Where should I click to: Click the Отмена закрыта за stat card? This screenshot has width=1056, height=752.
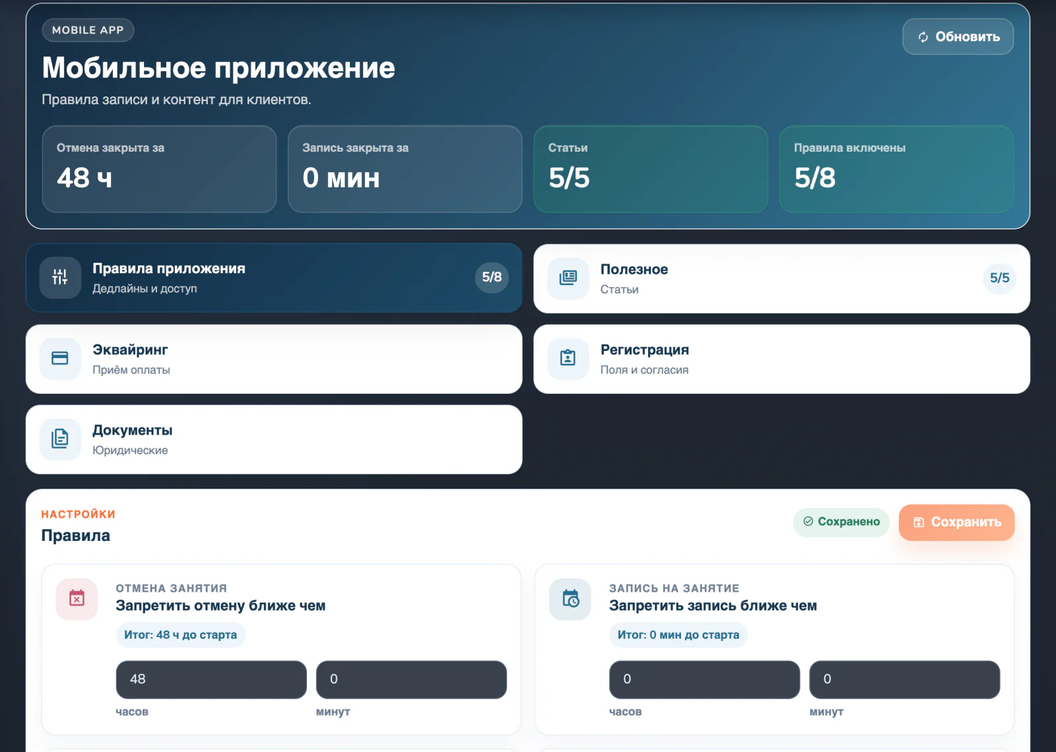[x=159, y=169]
